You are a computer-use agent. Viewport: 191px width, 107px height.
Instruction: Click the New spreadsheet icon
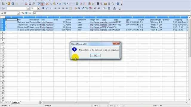pos(3,4)
